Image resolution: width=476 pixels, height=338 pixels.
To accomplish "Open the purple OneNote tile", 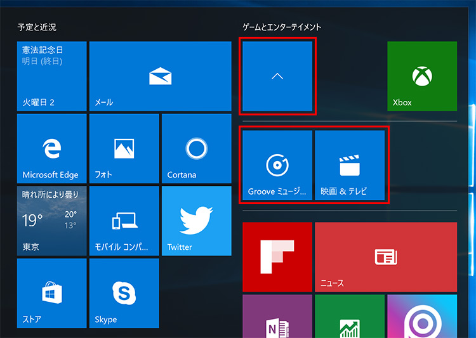I will (x=277, y=317).
